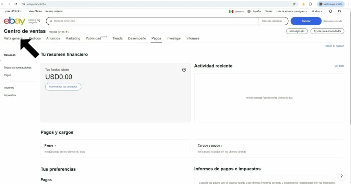Viewport: 351px width, 184px height.
Task: Click Enviar a link
Action: [239, 11]
